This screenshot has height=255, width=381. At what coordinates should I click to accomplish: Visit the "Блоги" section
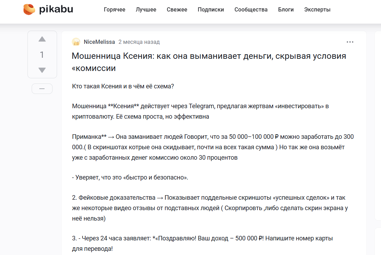coord(286,9)
